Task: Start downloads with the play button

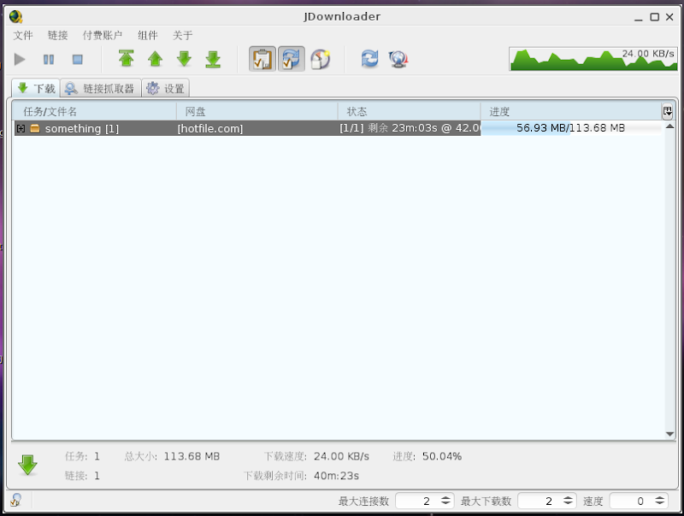Action: [x=20, y=59]
